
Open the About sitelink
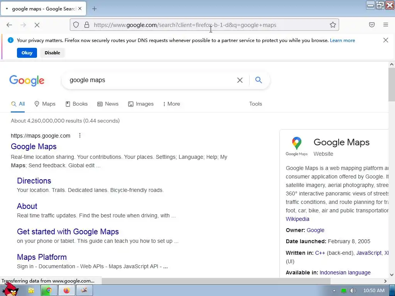pyautogui.click(x=27, y=206)
